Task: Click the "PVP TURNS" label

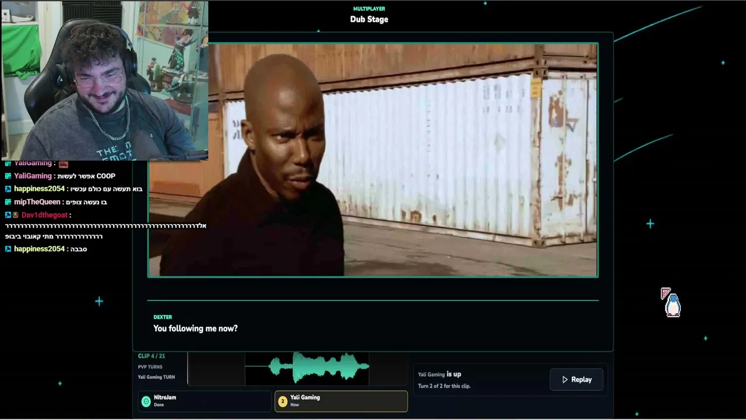Action: pyautogui.click(x=150, y=367)
